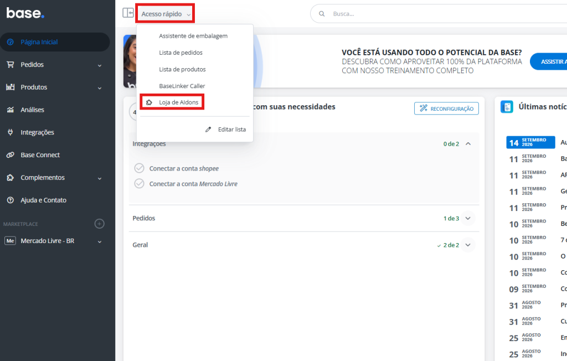Click the RECONFIGURAÇÃO button
This screenshot has height=361, width=567.
click(447, 109)
